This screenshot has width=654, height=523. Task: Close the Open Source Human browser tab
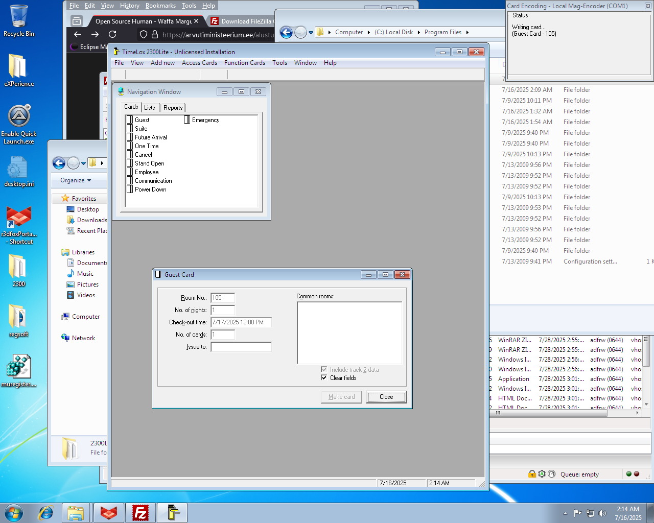196,21
